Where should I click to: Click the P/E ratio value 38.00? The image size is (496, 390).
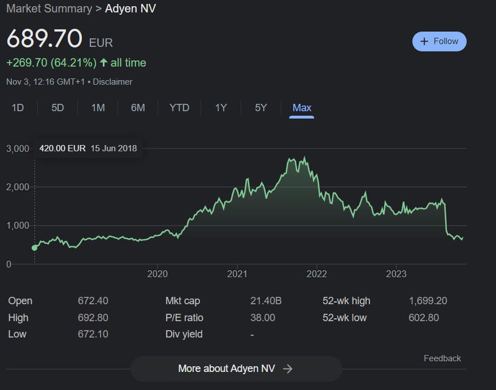(x=263, y=318)
